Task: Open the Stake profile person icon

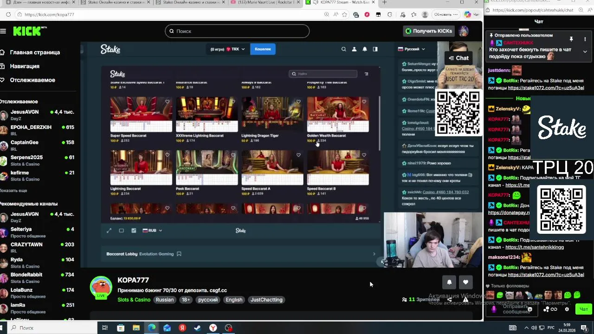Action: point(354,49)
